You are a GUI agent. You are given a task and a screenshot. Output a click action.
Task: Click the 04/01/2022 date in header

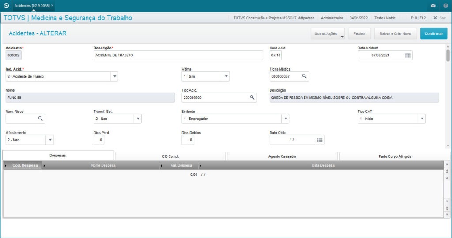(x=358, y=18)
